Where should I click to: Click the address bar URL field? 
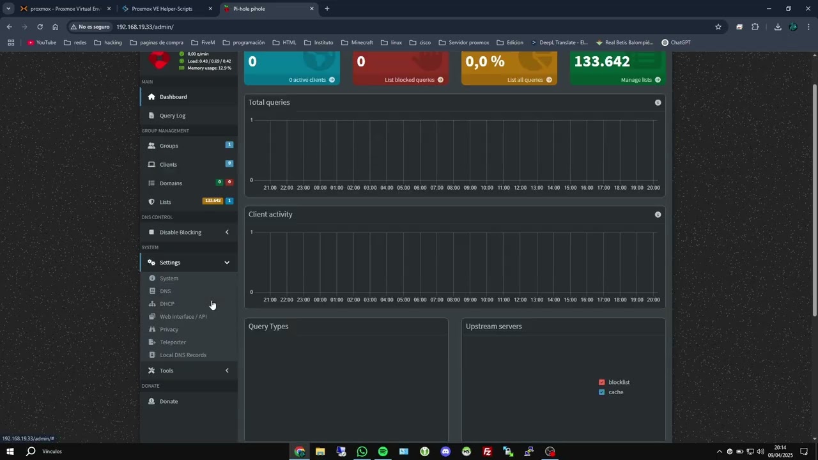(409, 27)
